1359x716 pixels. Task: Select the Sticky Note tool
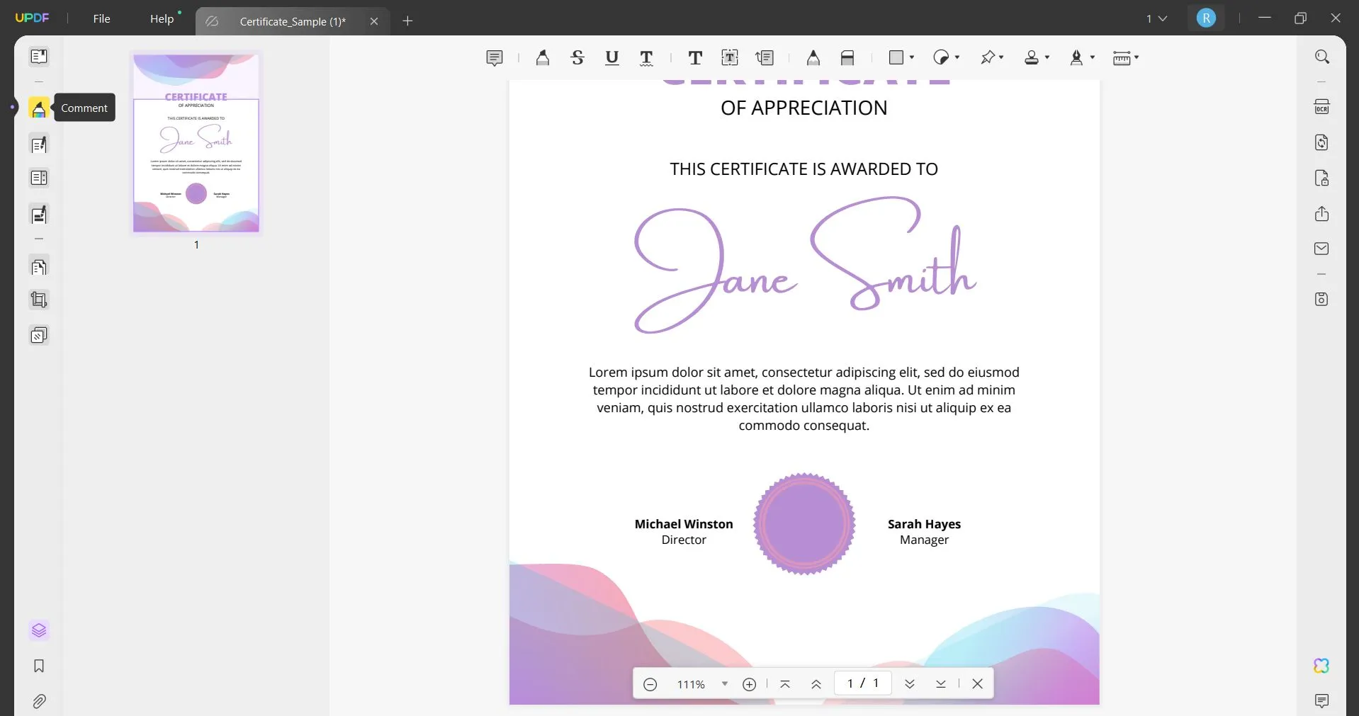[x=495, y=58]
